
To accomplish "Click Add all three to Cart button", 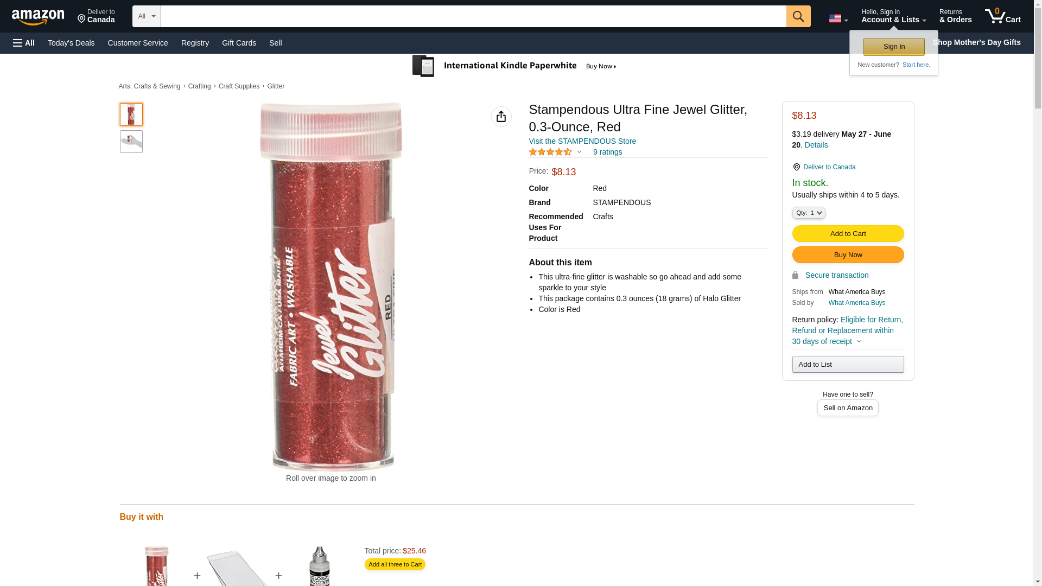I will pos(395,564).
